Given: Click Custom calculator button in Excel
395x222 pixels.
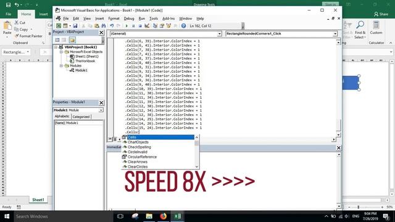Looking at the screenshot, I should [x=376, y=28].
